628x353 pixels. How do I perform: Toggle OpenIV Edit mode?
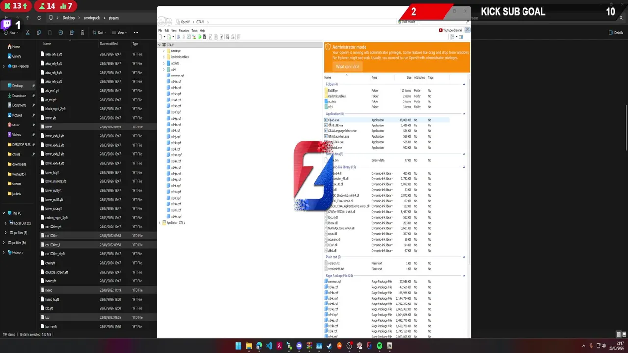pyautogui.click(x=406, y=22)
